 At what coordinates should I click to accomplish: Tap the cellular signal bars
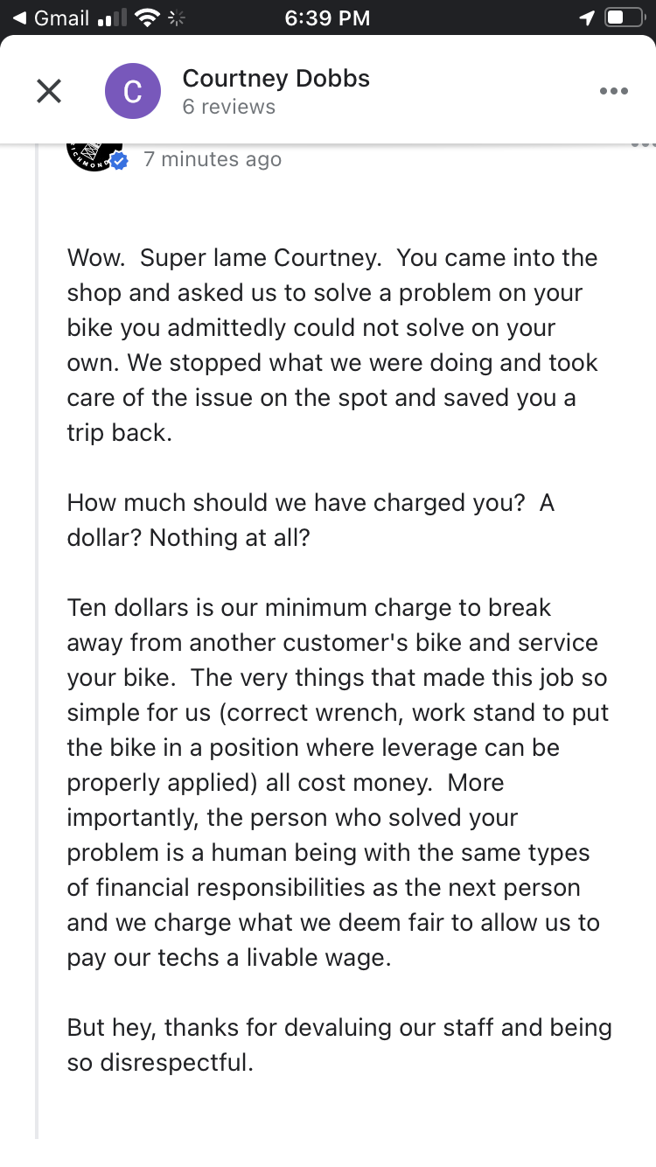click(x=112, y=17)
